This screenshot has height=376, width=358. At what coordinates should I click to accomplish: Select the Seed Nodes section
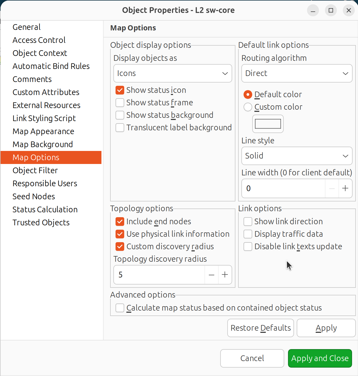click(x=33, y=196)
